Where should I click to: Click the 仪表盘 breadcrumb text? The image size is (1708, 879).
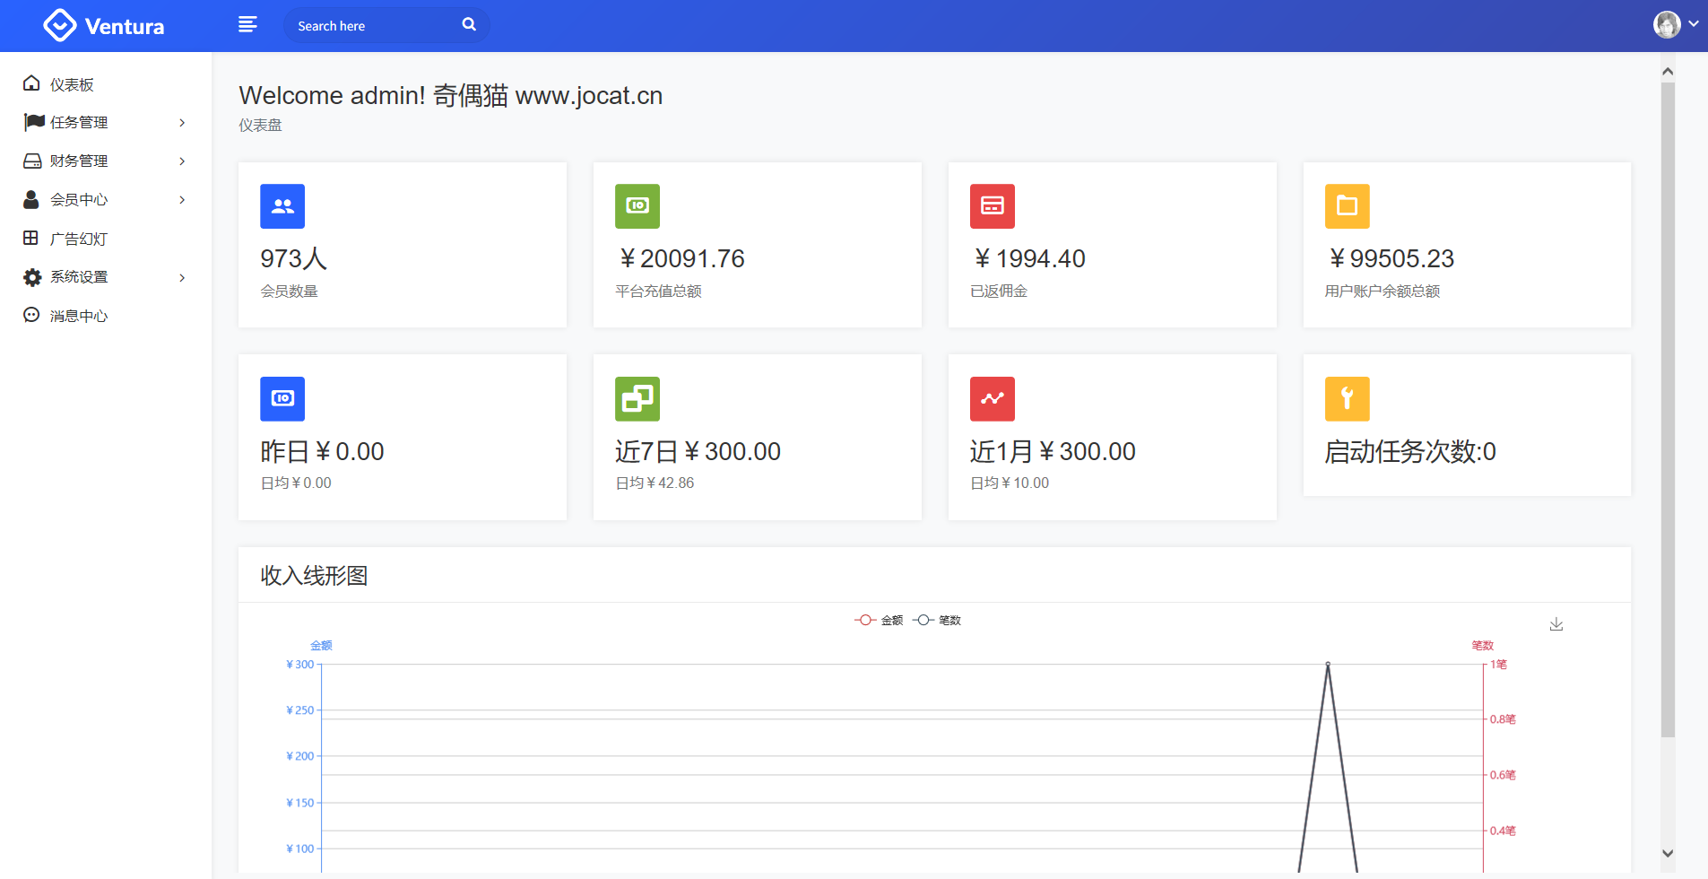[x=260, y=126]
